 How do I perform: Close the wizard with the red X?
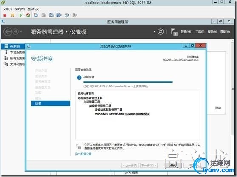(200, 45)
